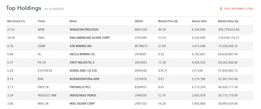Viewport: 261px width, 109px height.
Task: Click the SEDOL column header
Action: click(x=139, y=21)
